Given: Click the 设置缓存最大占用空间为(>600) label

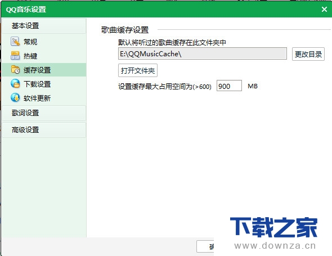Looking at the screenshot, I should coord(165,87).
